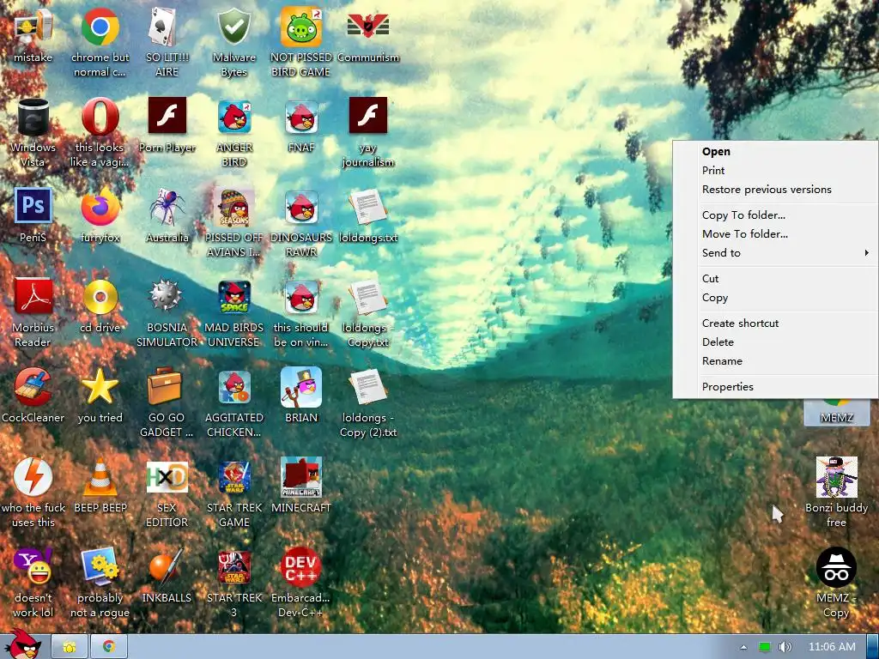879x659 pixels.
Task: Select the Communism desktop icon
Action: 368,36
